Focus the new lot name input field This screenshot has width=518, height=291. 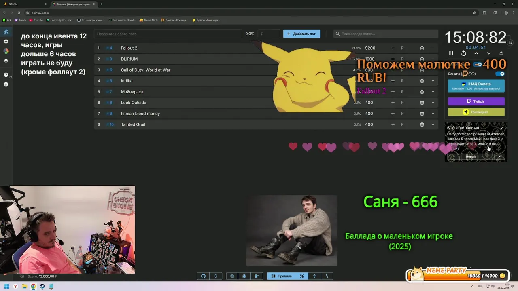point(168,34)
